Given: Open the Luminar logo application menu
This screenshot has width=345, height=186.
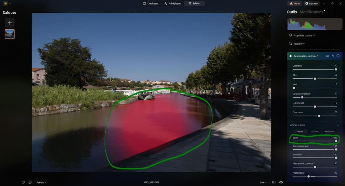Looking at the screenshot, I should point(6,3).
